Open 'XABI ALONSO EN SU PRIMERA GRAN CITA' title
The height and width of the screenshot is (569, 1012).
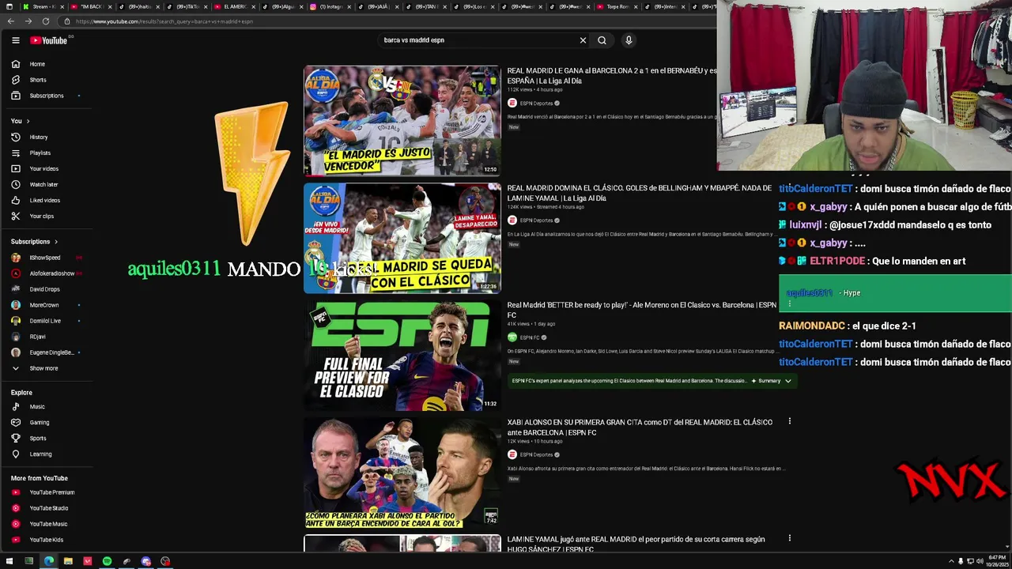click(640, 427)
